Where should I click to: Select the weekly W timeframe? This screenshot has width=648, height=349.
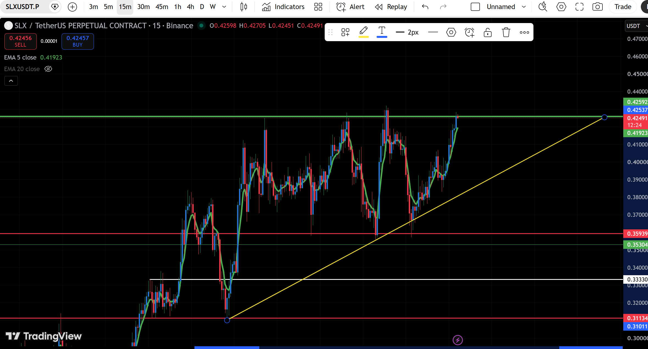click(x=213, y=7)
